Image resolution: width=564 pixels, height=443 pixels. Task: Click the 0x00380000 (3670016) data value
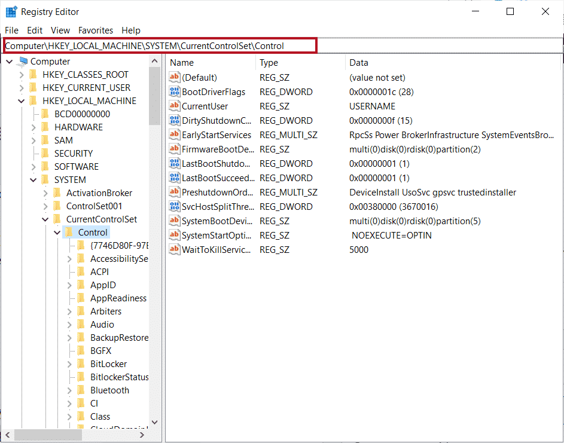tap(394, 207)
